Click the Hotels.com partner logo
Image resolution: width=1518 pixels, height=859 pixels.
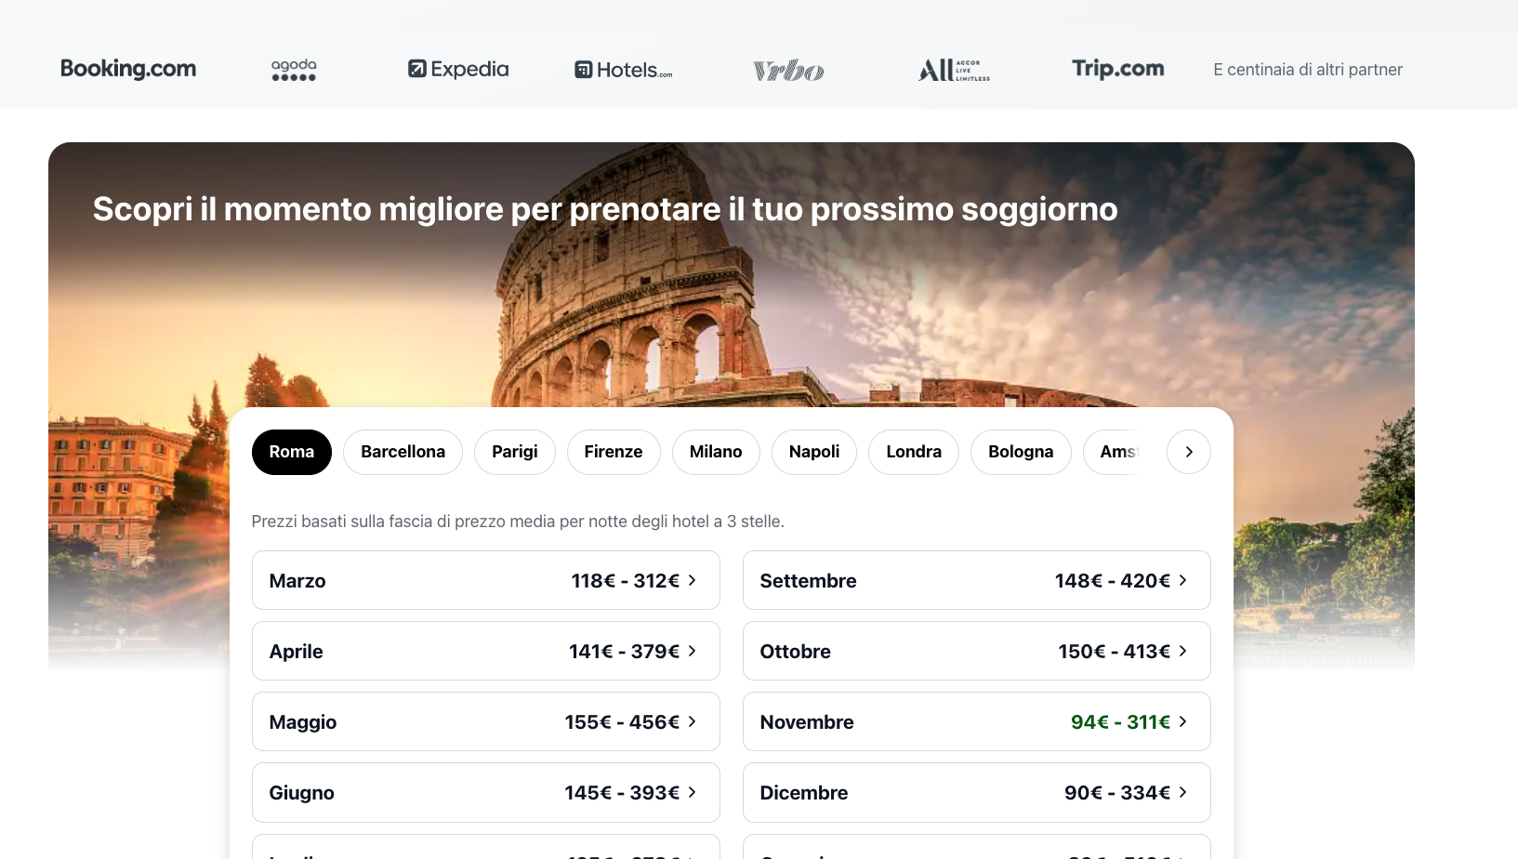pos(623,70)
